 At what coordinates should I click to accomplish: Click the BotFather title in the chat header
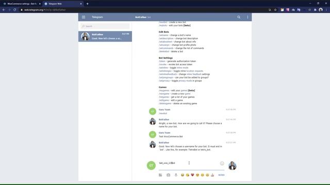coord(141,17)
